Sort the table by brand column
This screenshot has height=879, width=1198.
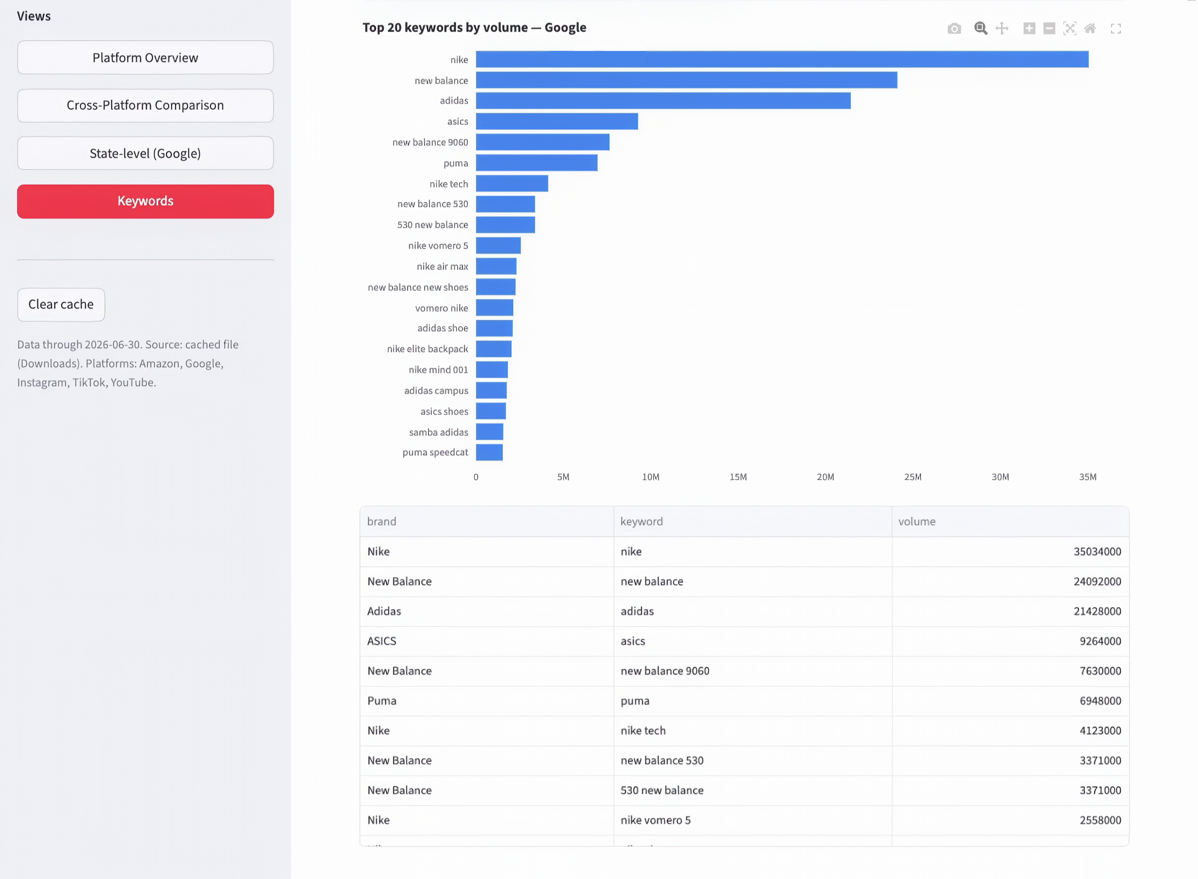[487, 521]
